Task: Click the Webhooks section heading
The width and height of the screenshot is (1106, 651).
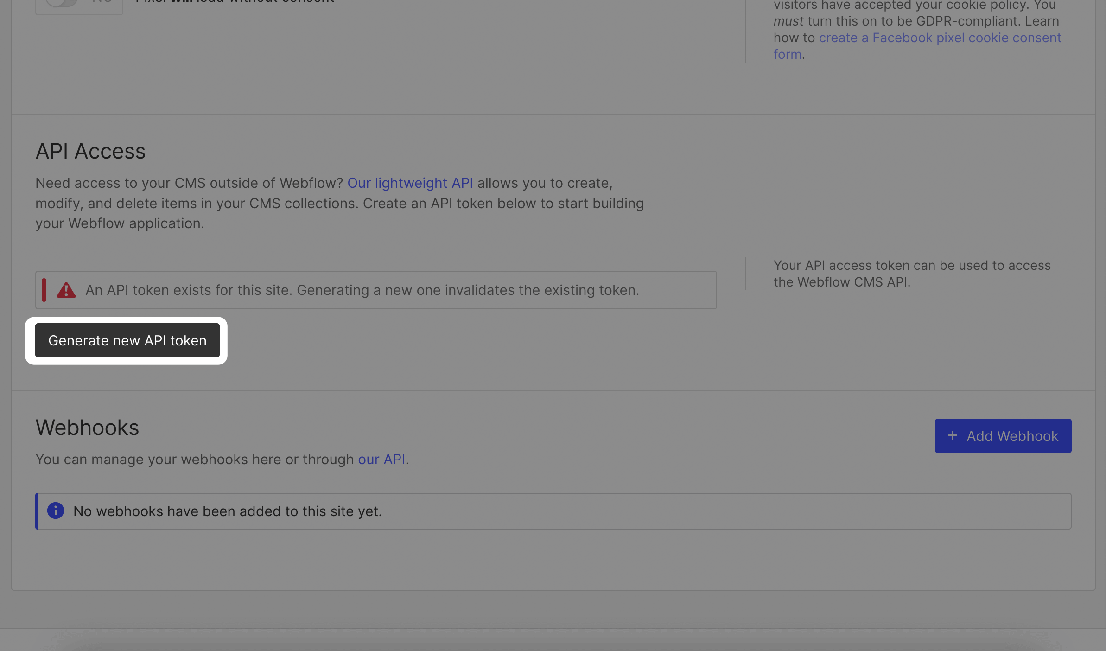Action: tap(87, 428)
